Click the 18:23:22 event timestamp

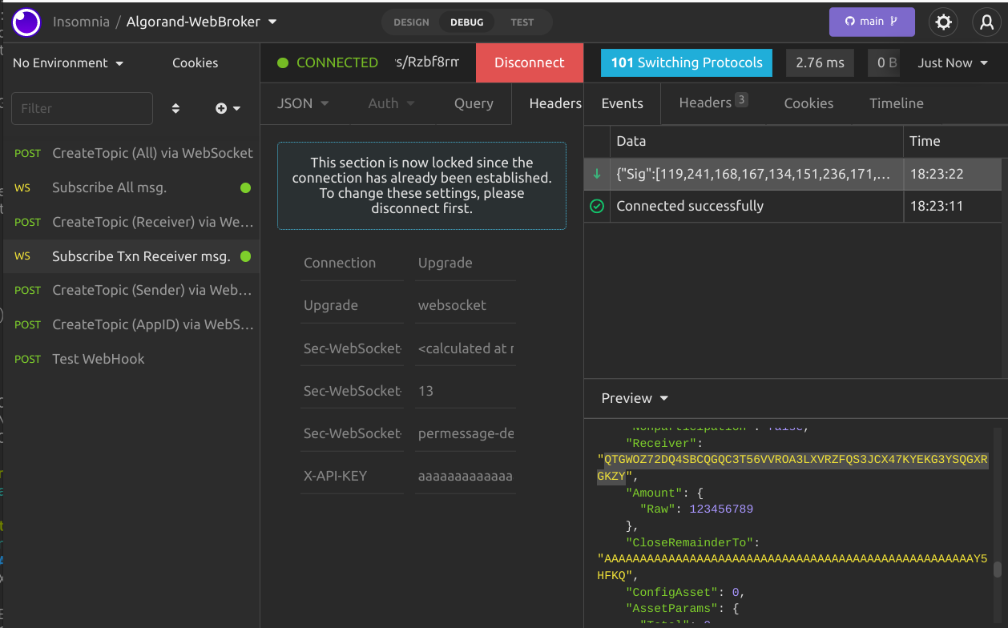click(x=937, y=174)
